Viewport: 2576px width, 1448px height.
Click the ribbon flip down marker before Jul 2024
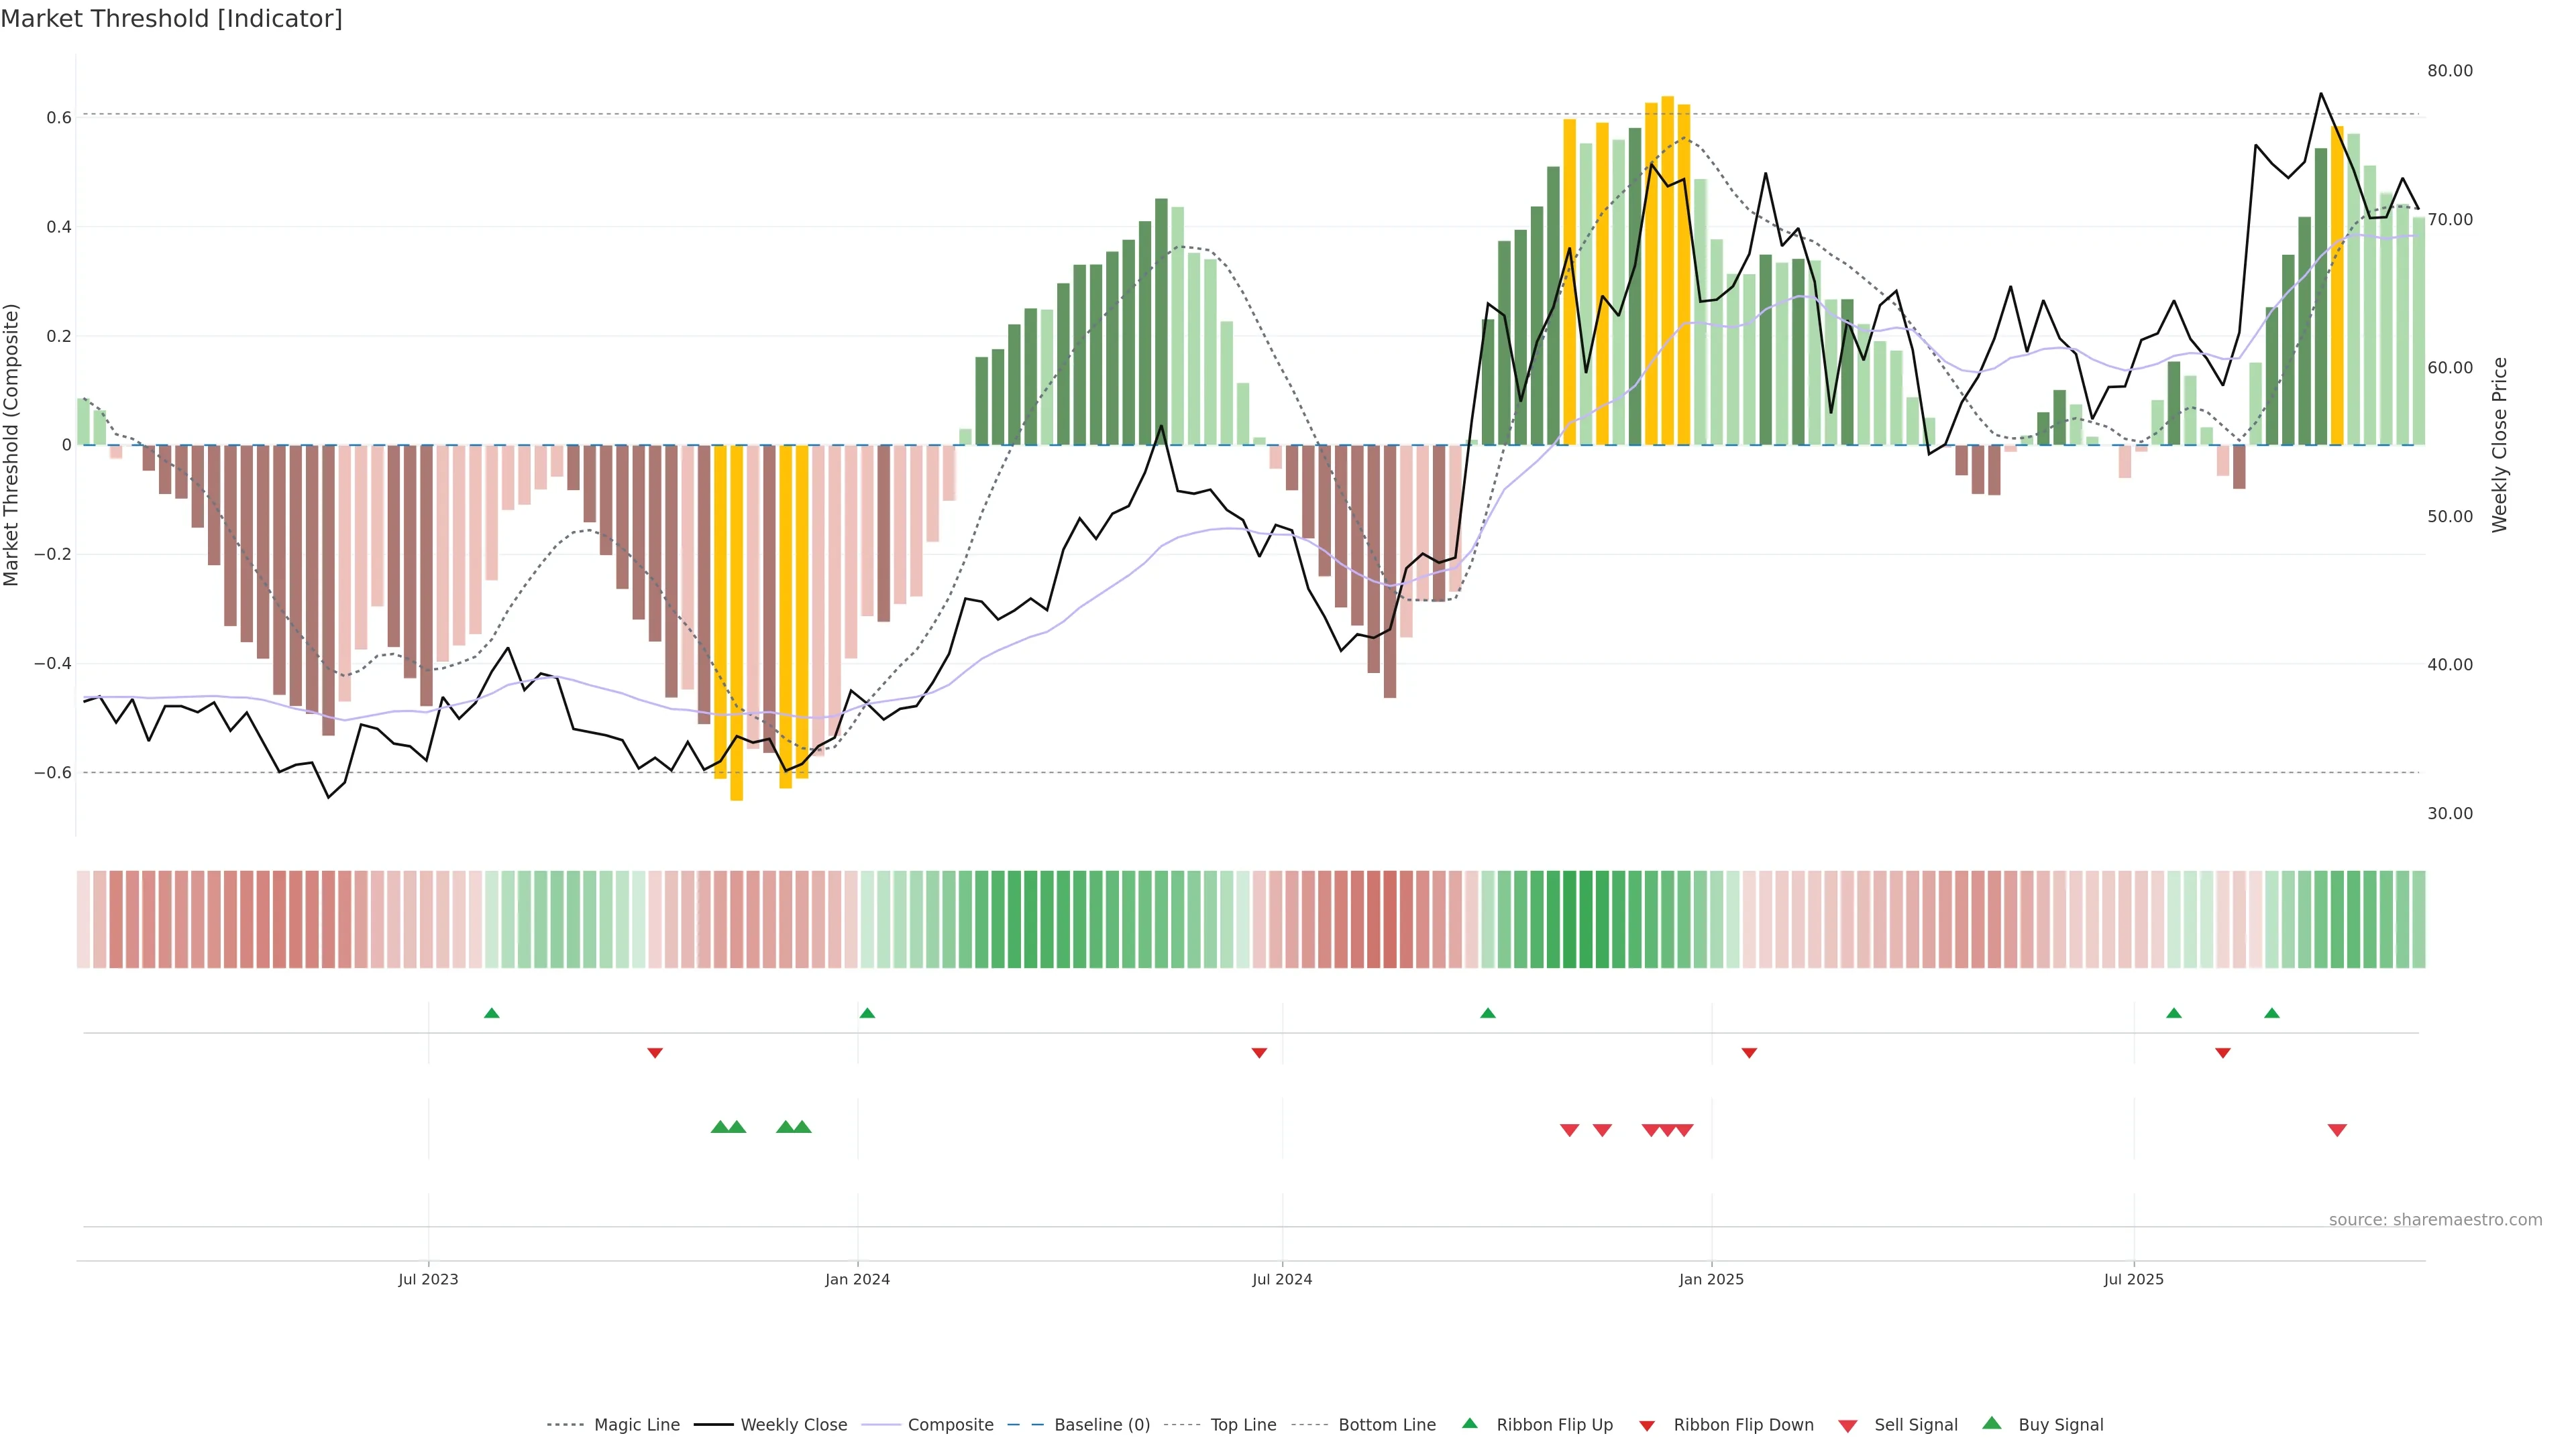tap(1259, 1053)
